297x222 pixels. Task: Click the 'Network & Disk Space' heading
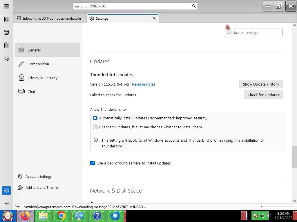click(x=116, y=191)
